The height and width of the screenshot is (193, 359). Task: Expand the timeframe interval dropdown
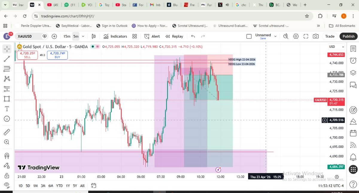pyautogui.click(x=83, y=36)
